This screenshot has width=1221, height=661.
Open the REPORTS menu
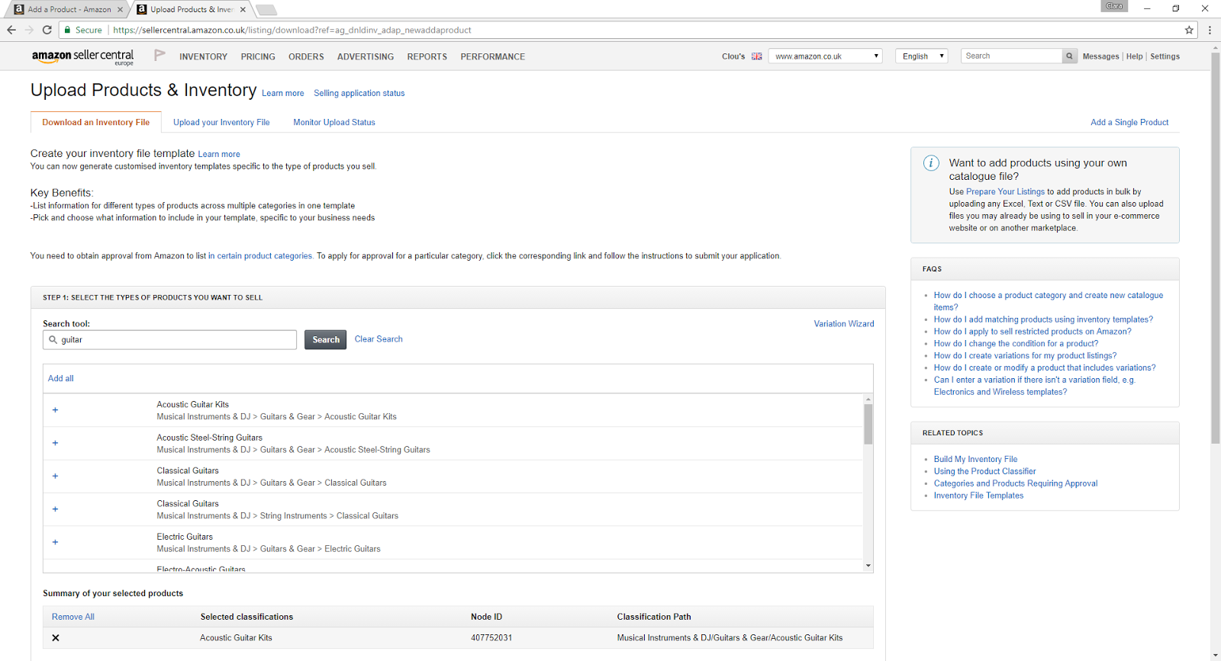pyautogui.click(x=427, y=57)
